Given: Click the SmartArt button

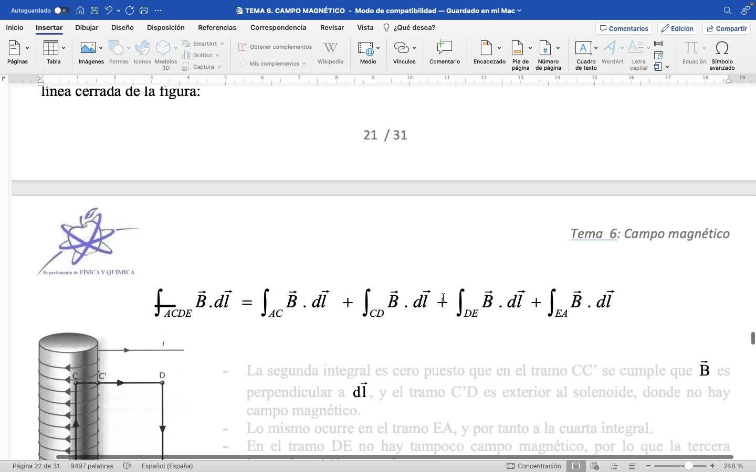Looking at the screenshot, I should 203,44.
